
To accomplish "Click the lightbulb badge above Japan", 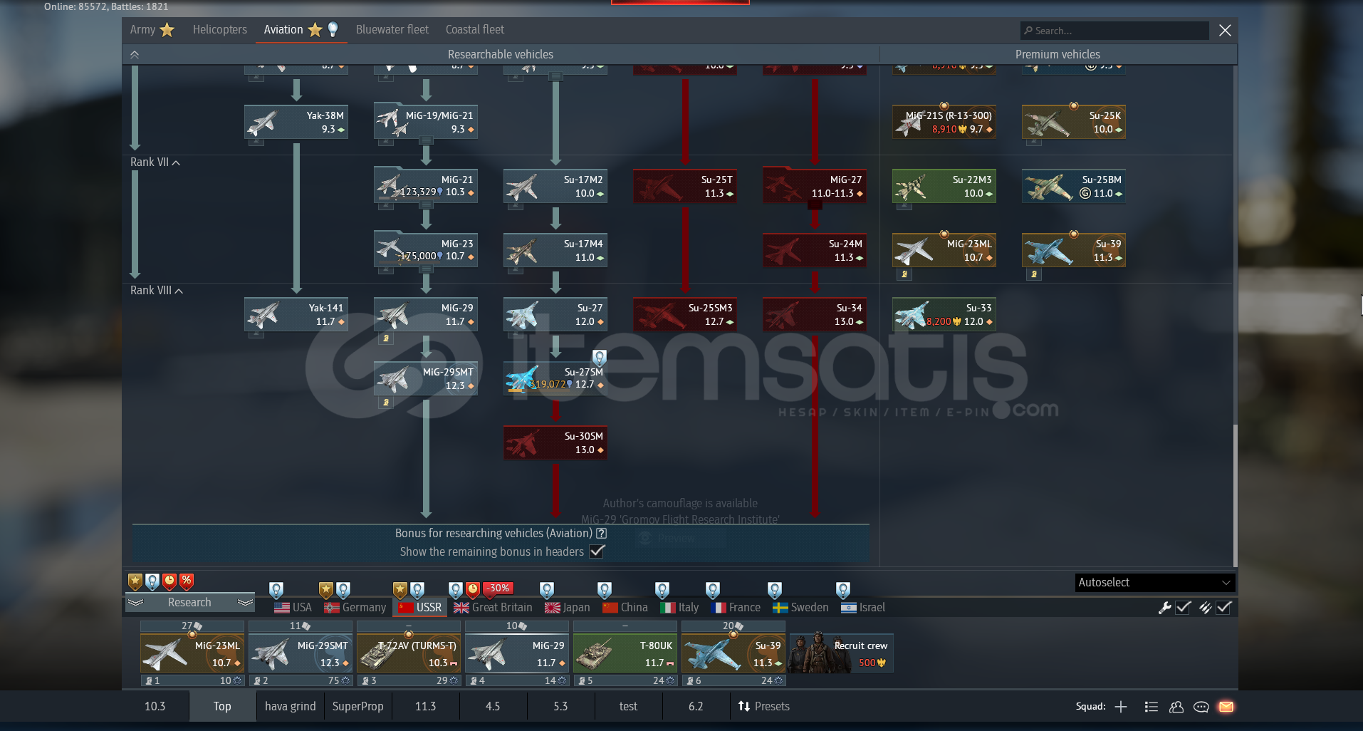I will coord(547,590).
